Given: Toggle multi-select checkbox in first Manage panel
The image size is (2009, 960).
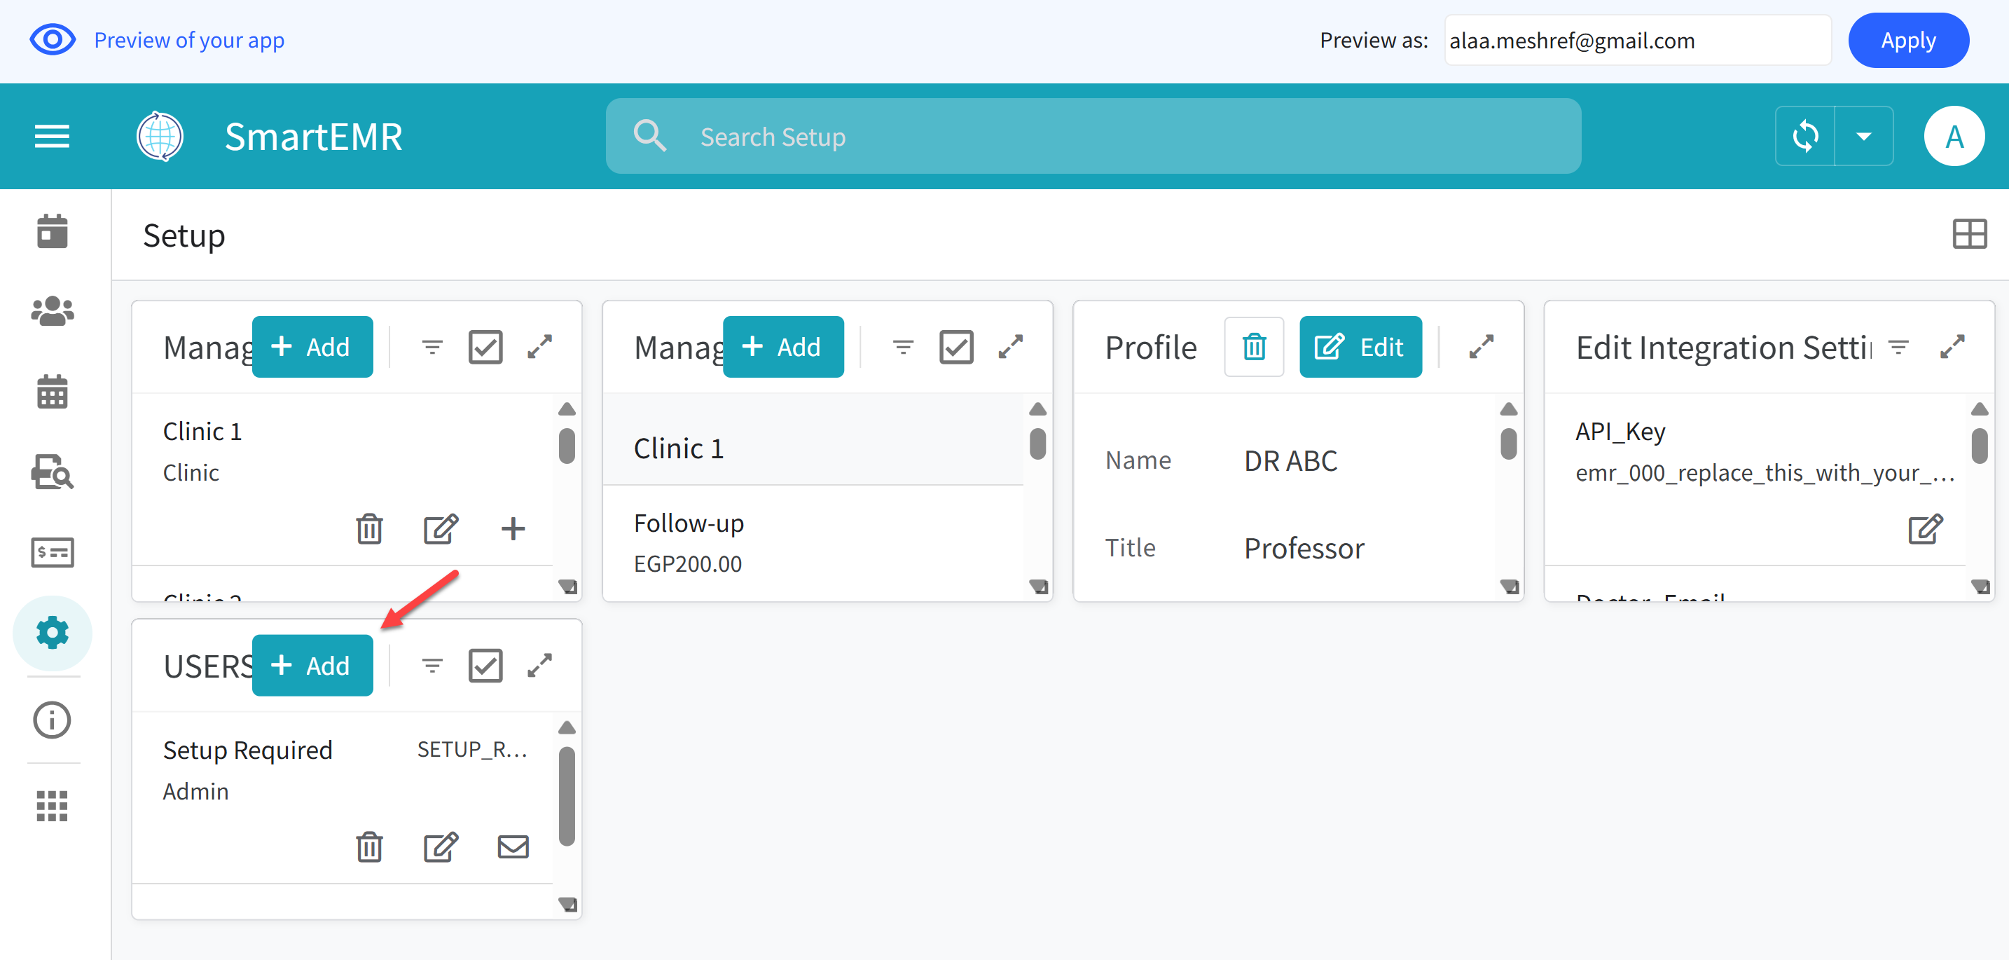Looking at the screenshot, I should [x=485, y=347].
